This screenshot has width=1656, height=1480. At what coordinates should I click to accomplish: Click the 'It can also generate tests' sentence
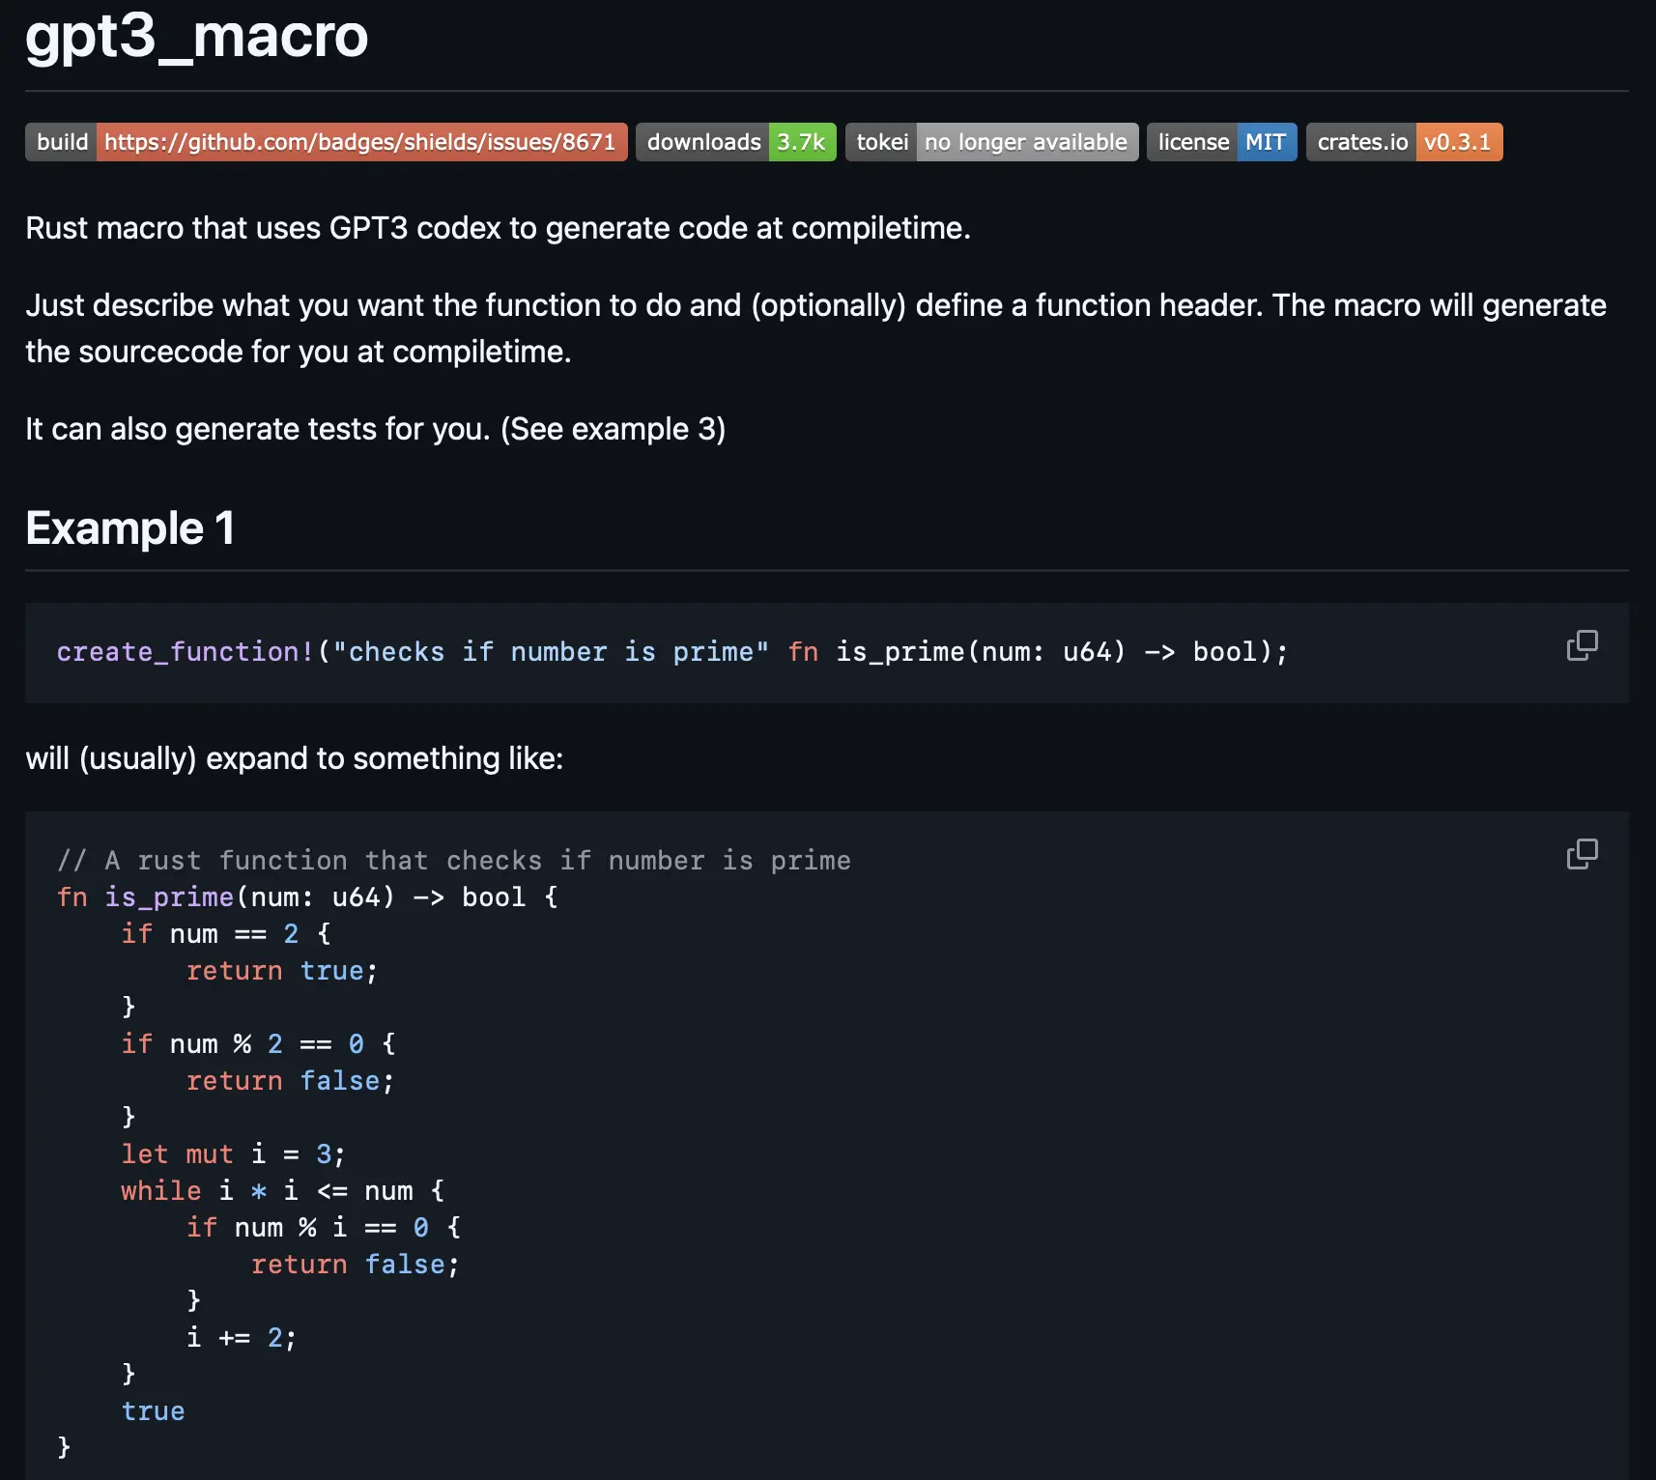pos(375,429)
